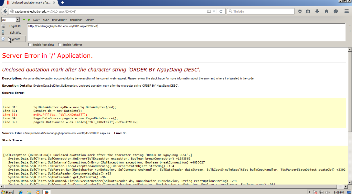The width and height of the screenshot is (352, 194).
Task: Open a new tab with plus button
Action: [x=63, y=3]
